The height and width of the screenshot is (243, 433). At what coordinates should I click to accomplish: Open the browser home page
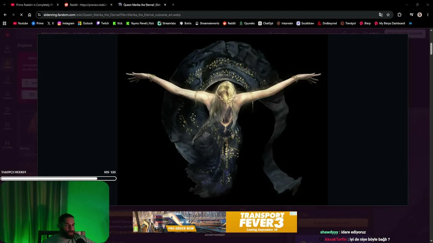(29, 15)
